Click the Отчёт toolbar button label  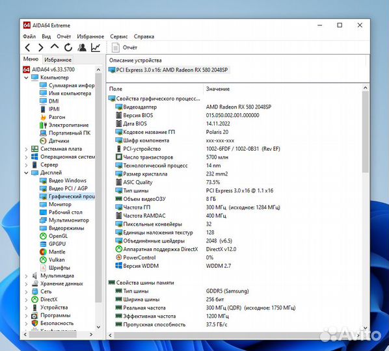[x=129, y=47]
